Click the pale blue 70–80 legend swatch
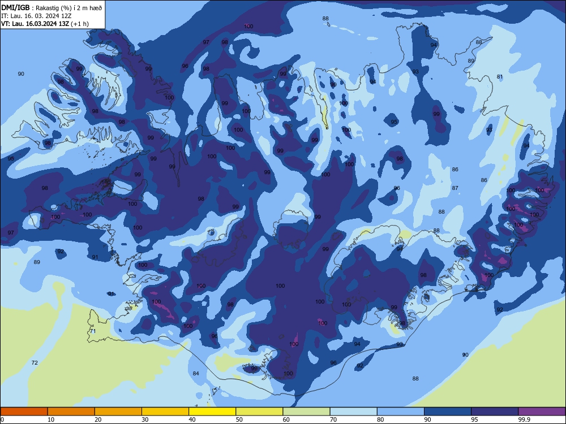The width and height of the screenshot is (566, 424). (x=353, y=412)
